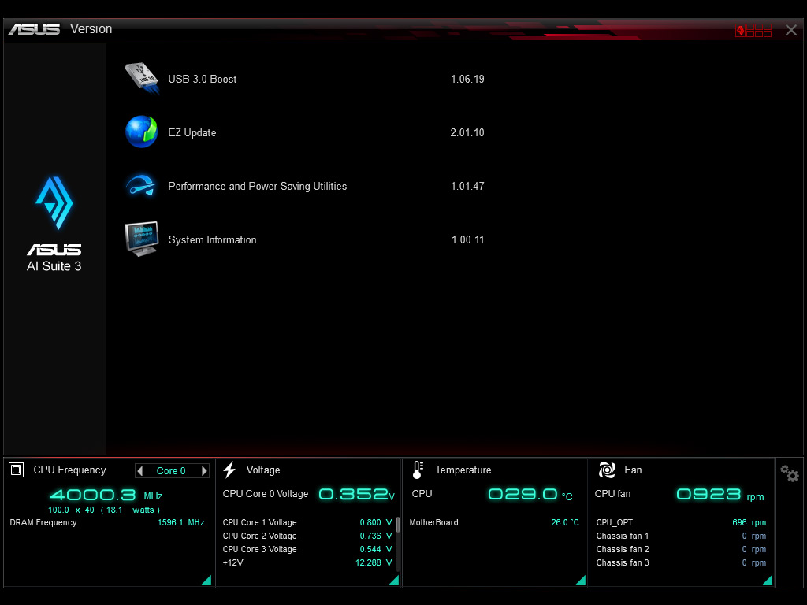The image size is (807, 605).
Task: Open monitor settings with the gear icon
Action: coord(789,473)
